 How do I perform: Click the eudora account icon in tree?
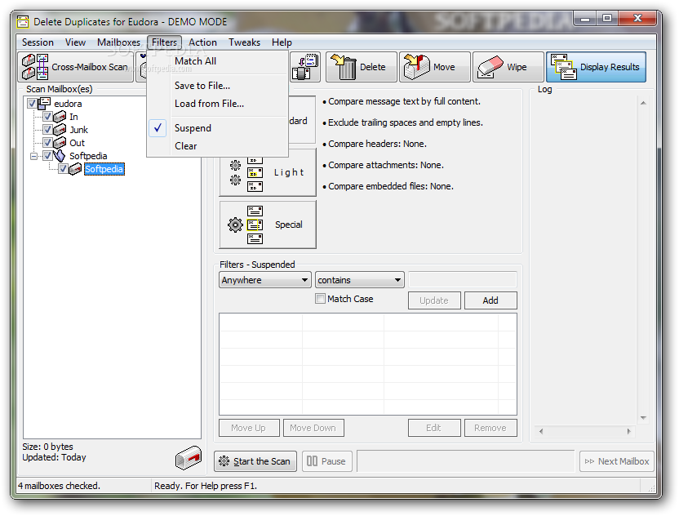pyautogui.click(x=44, y=104)
